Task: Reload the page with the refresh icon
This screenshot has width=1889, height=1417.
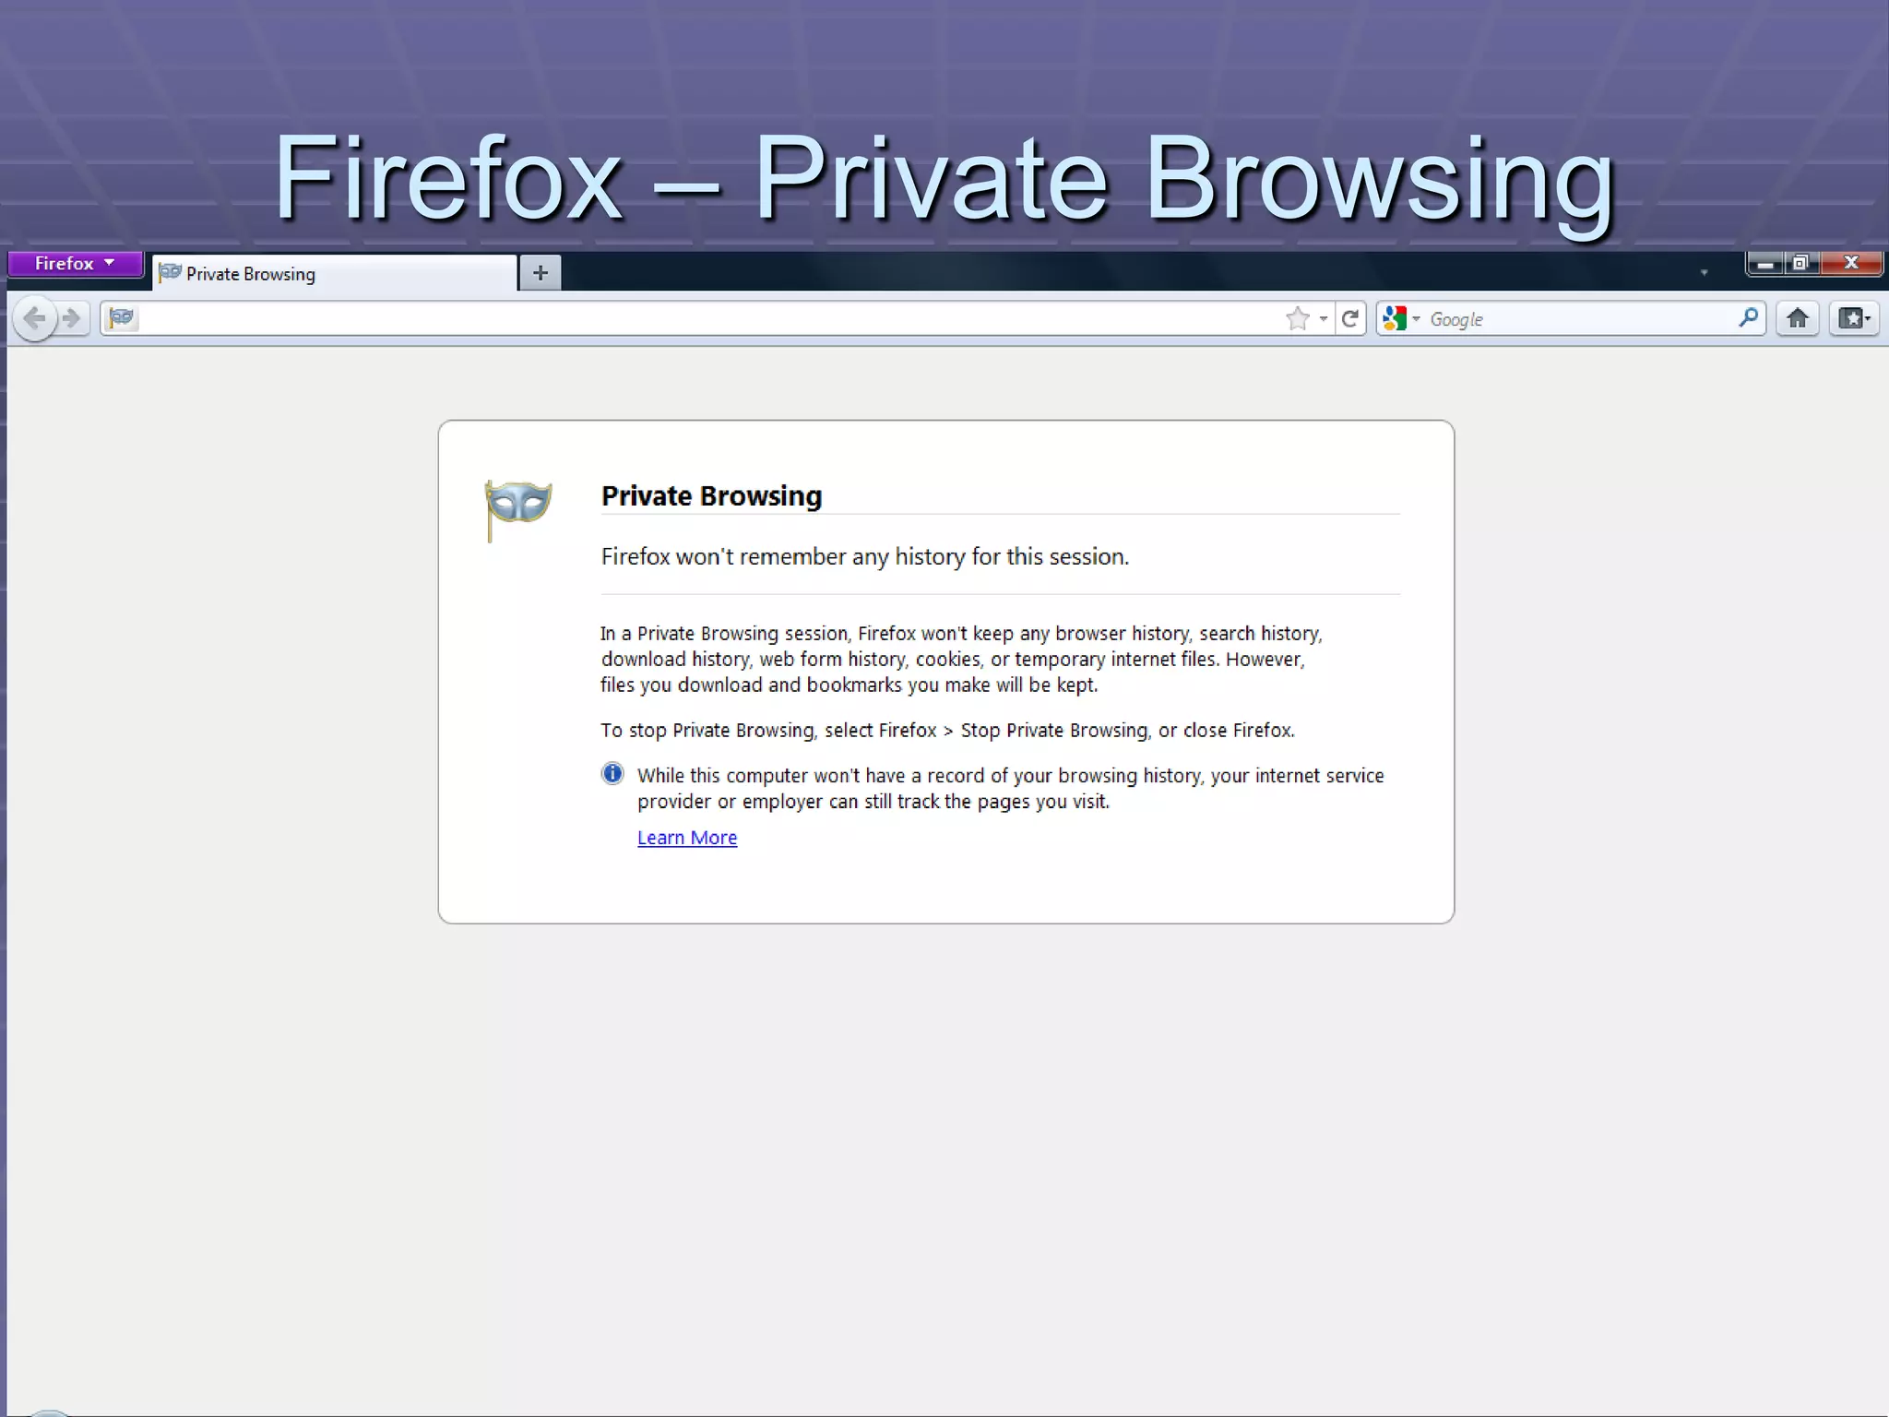Action: 1350,319
